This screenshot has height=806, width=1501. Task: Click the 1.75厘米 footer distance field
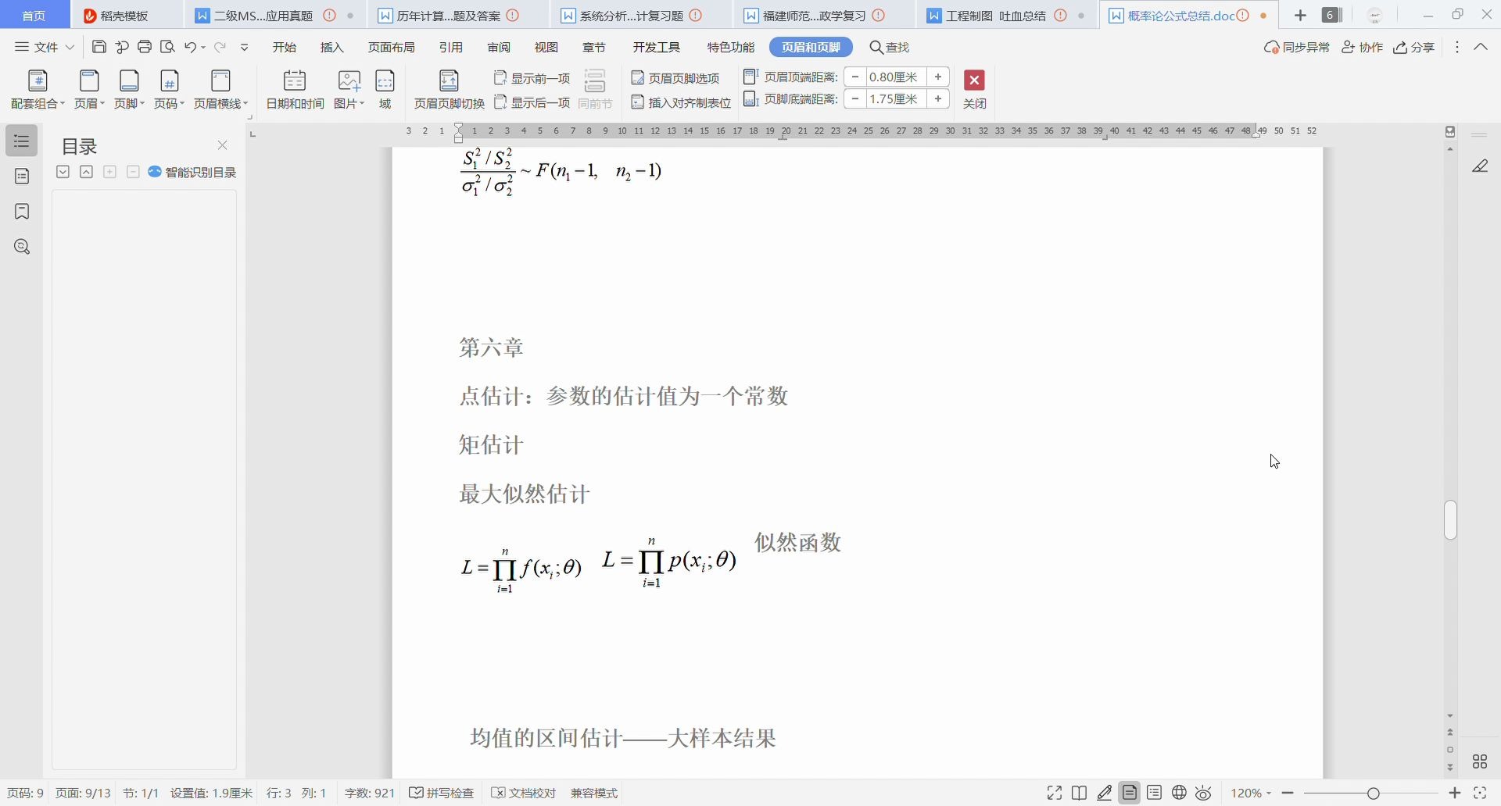click(x=897, y=98)
